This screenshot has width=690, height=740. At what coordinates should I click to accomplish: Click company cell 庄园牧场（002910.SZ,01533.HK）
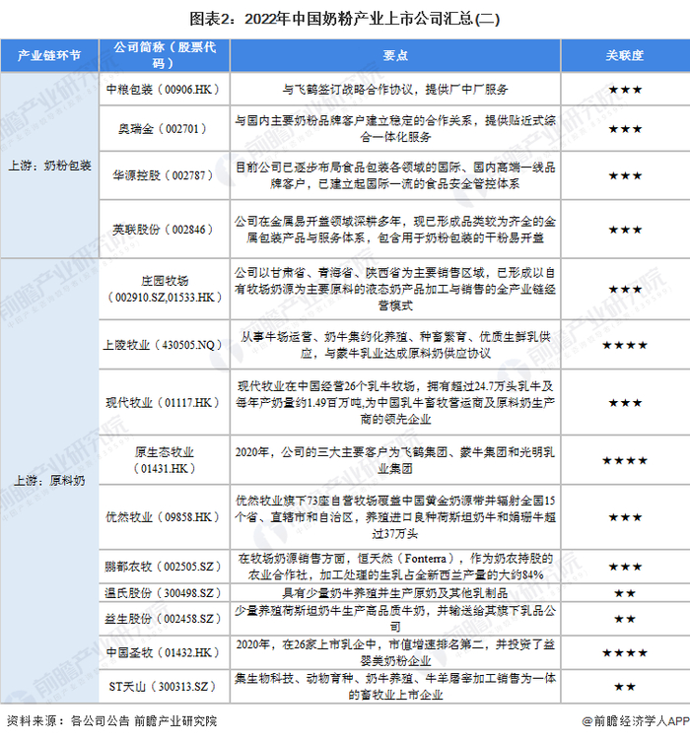pyautogui.click(x=165, y=289)
